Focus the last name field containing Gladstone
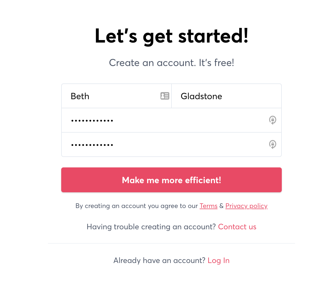This screenshot has width=327, height=284. click(x=226, y=96)
